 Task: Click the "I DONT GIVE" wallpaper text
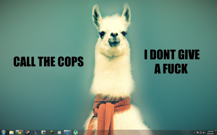pos(172,55)
